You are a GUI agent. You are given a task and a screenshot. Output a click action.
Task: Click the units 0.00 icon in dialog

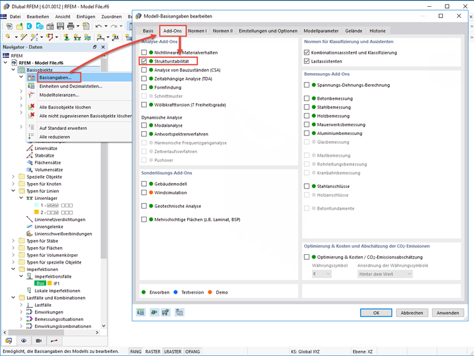[x=140, y=312]
